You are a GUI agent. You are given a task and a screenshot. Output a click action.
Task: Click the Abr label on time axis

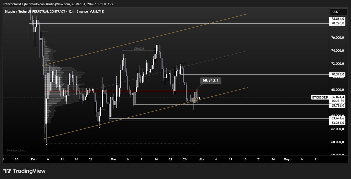(x=202, y=159)
